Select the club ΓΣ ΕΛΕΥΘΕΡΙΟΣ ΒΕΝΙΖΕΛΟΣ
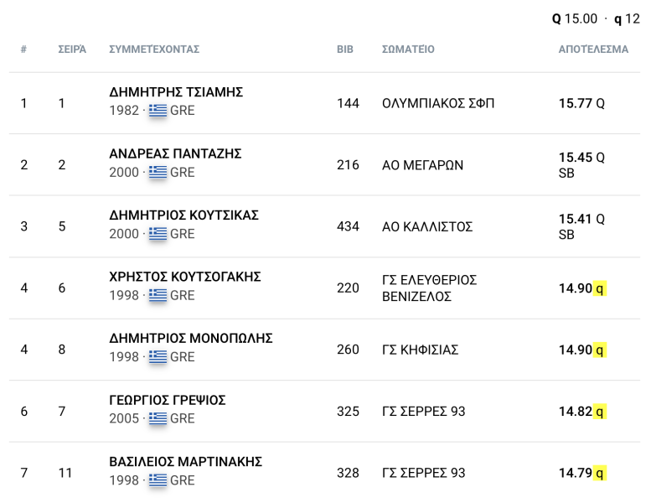651x503 pixels. click(x=429, y=288)
